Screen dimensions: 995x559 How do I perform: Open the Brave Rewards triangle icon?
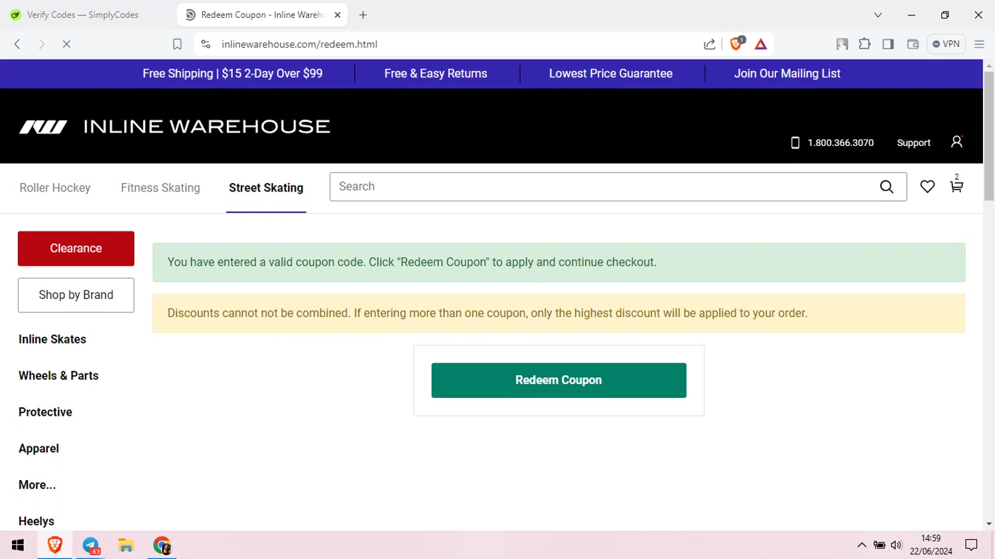coord(761,44)
